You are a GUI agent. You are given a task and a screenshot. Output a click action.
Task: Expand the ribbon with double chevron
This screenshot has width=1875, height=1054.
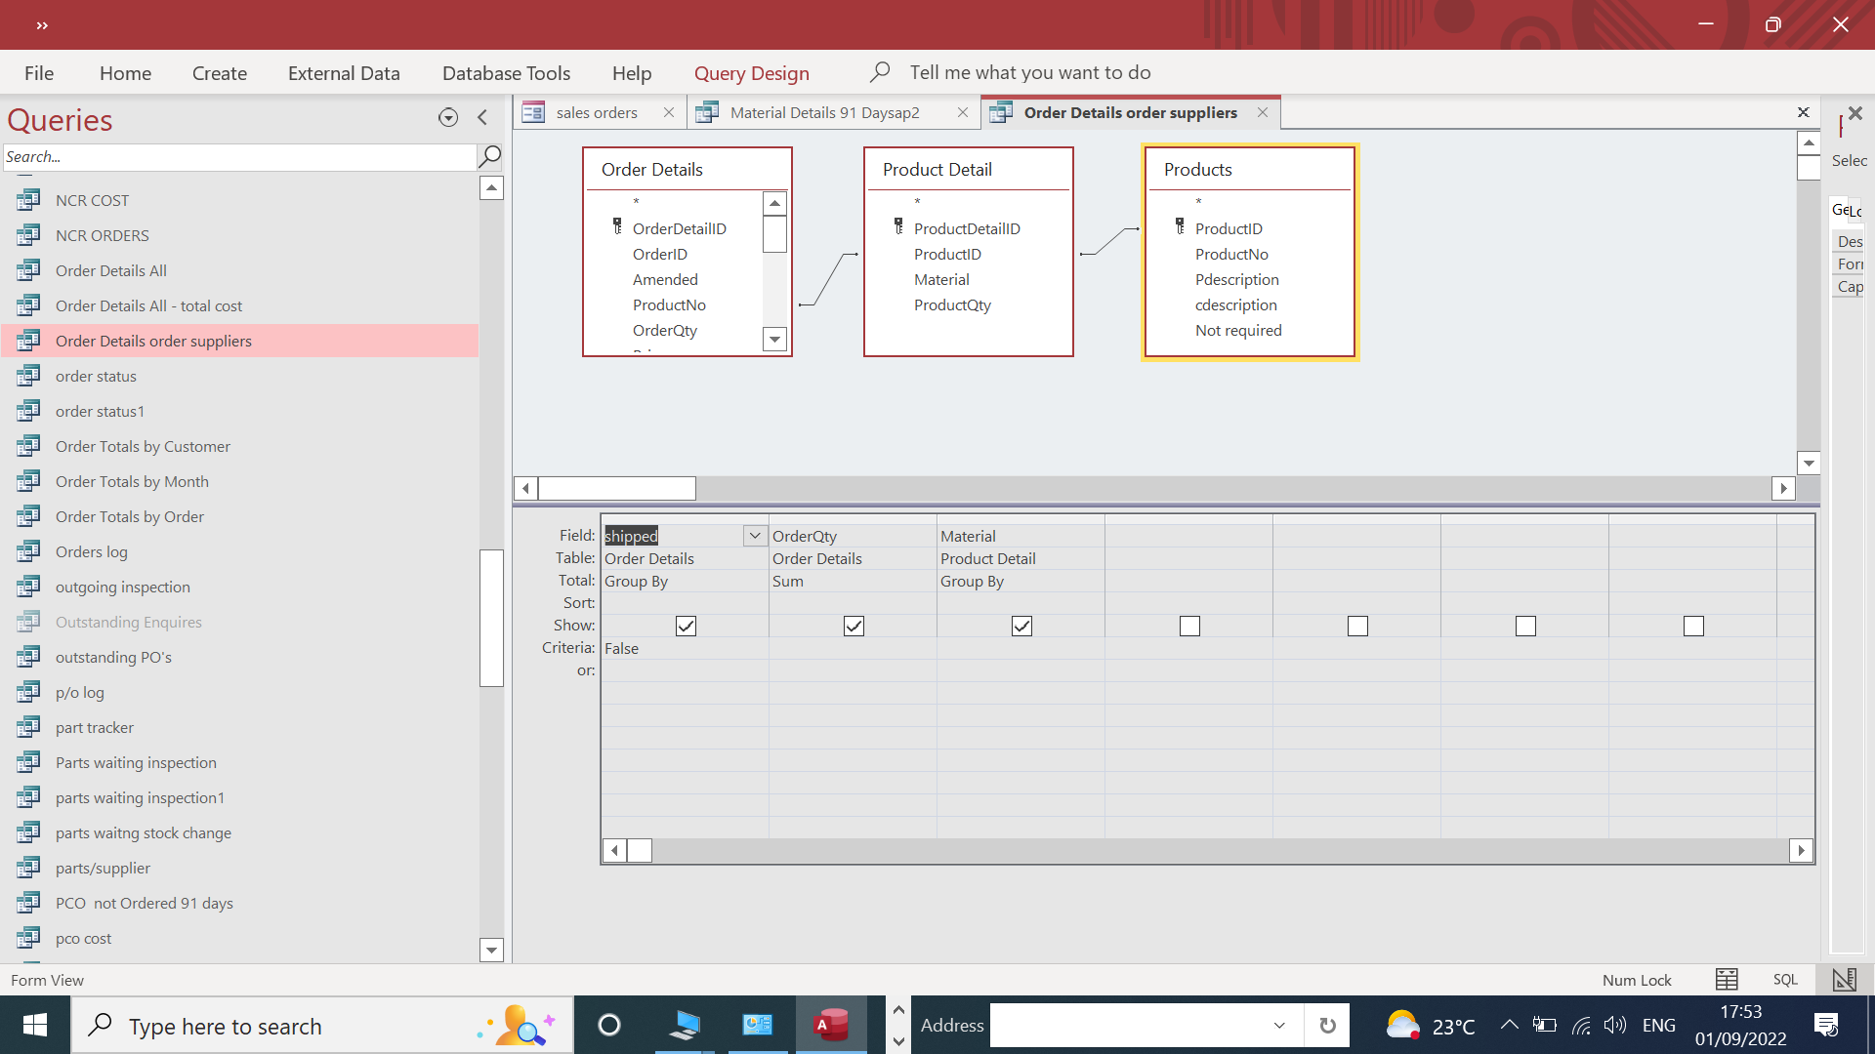pyautogui.click(x=42, y=25)
